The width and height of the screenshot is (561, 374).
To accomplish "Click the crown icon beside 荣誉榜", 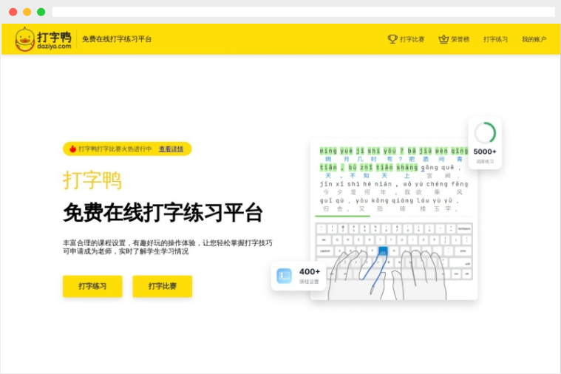I will (x=443, y=39).
